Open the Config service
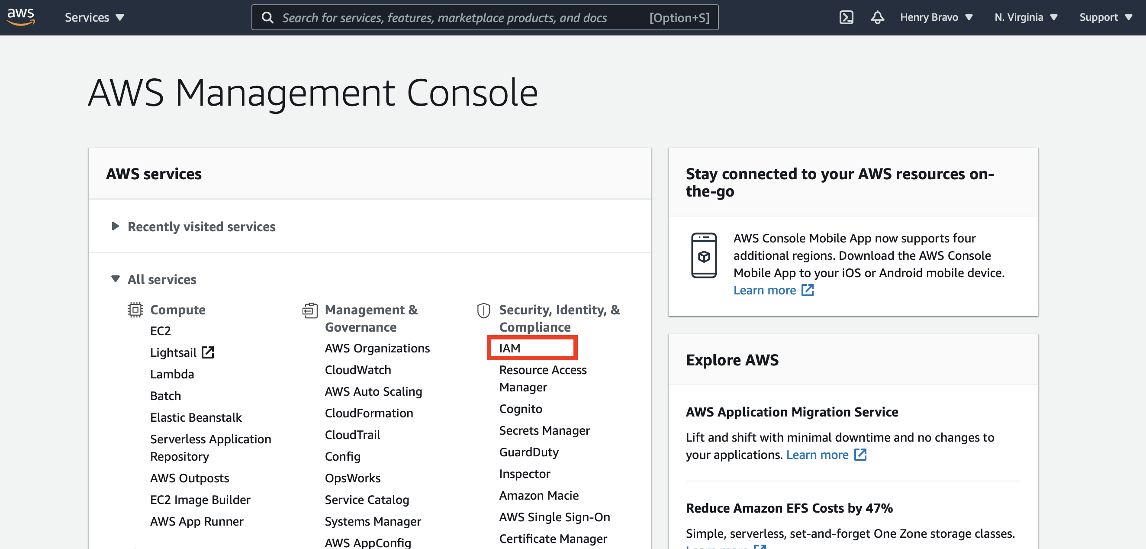This screenshot has height=549, width=1146. (343, 456)
